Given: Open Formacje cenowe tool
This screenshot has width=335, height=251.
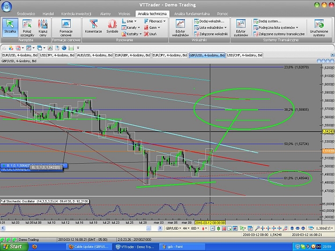Looking at the screenshot, I should click(x=66, y=28).
